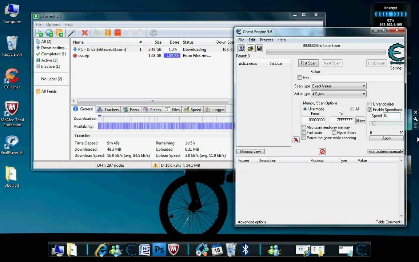Click red Stop torrent icon
Viewport: 419px width, 262px height.
pos(118,33)
